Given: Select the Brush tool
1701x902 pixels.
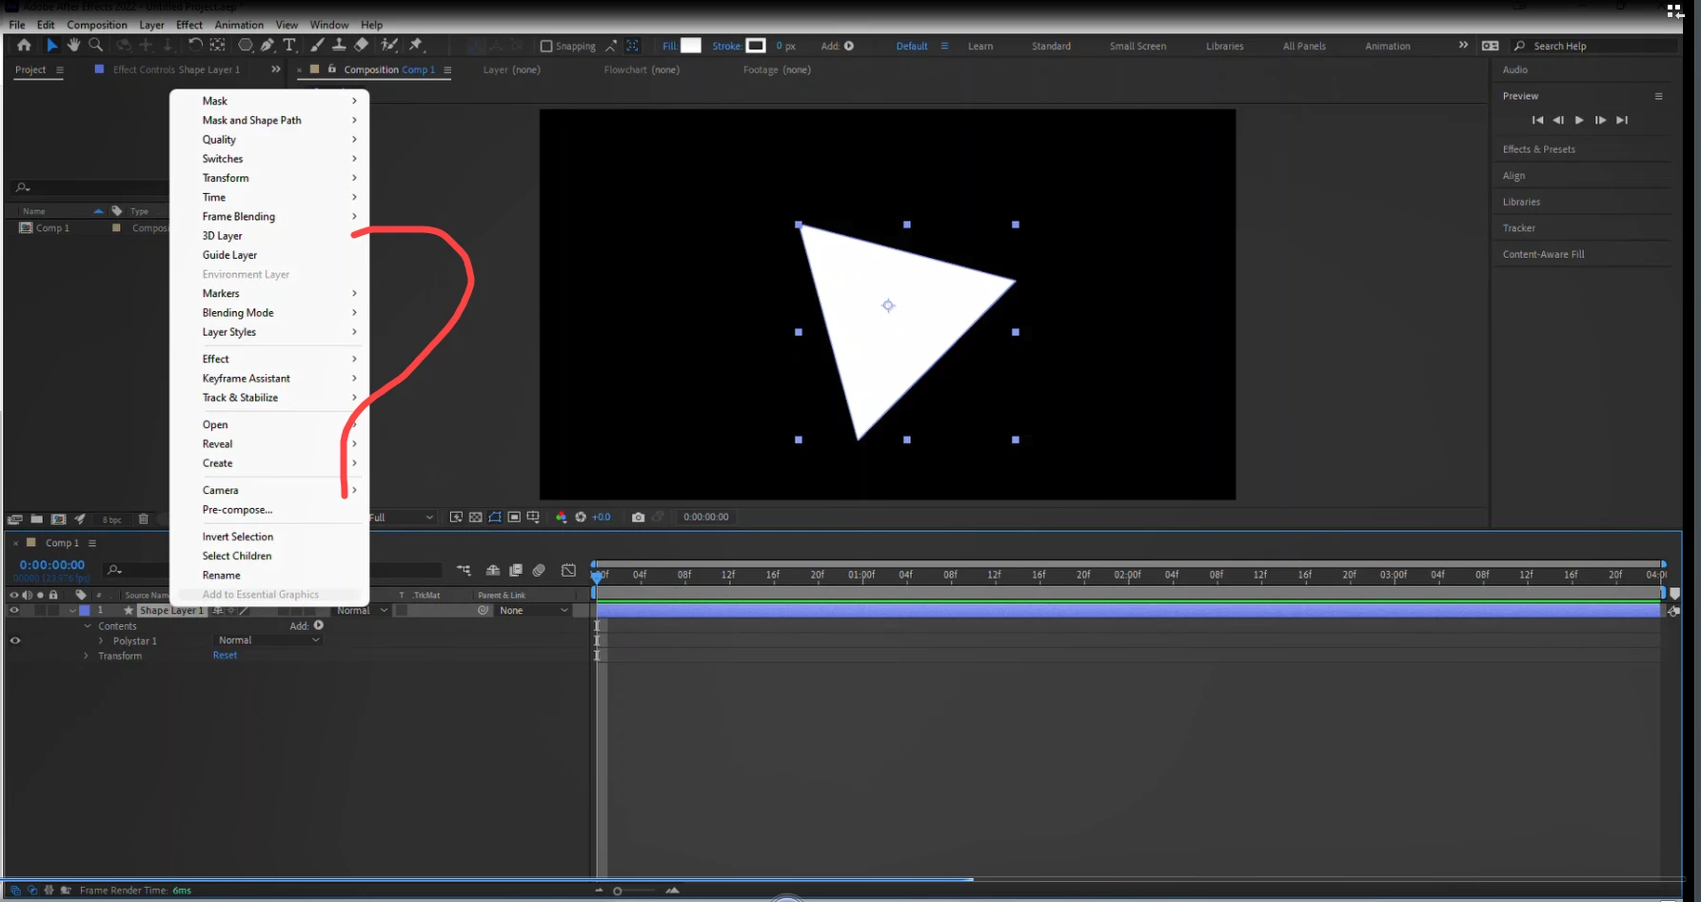Looking at the screenshot, I should 317,45.
